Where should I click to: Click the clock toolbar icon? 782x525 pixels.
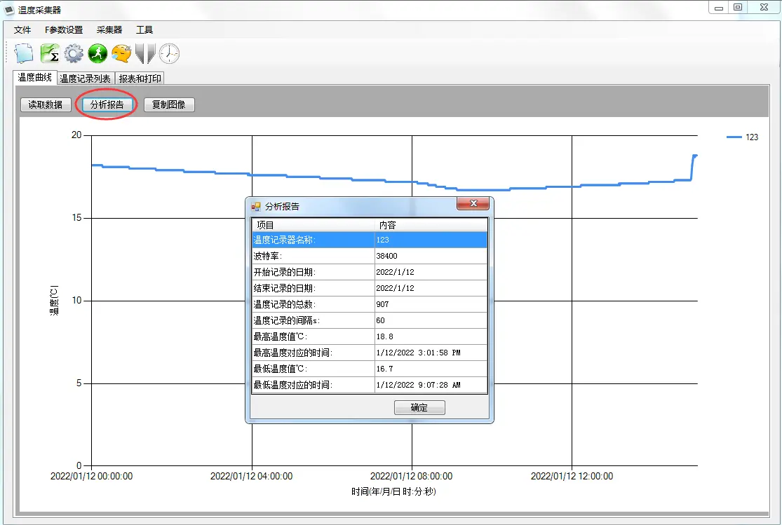tap(169, 53)
